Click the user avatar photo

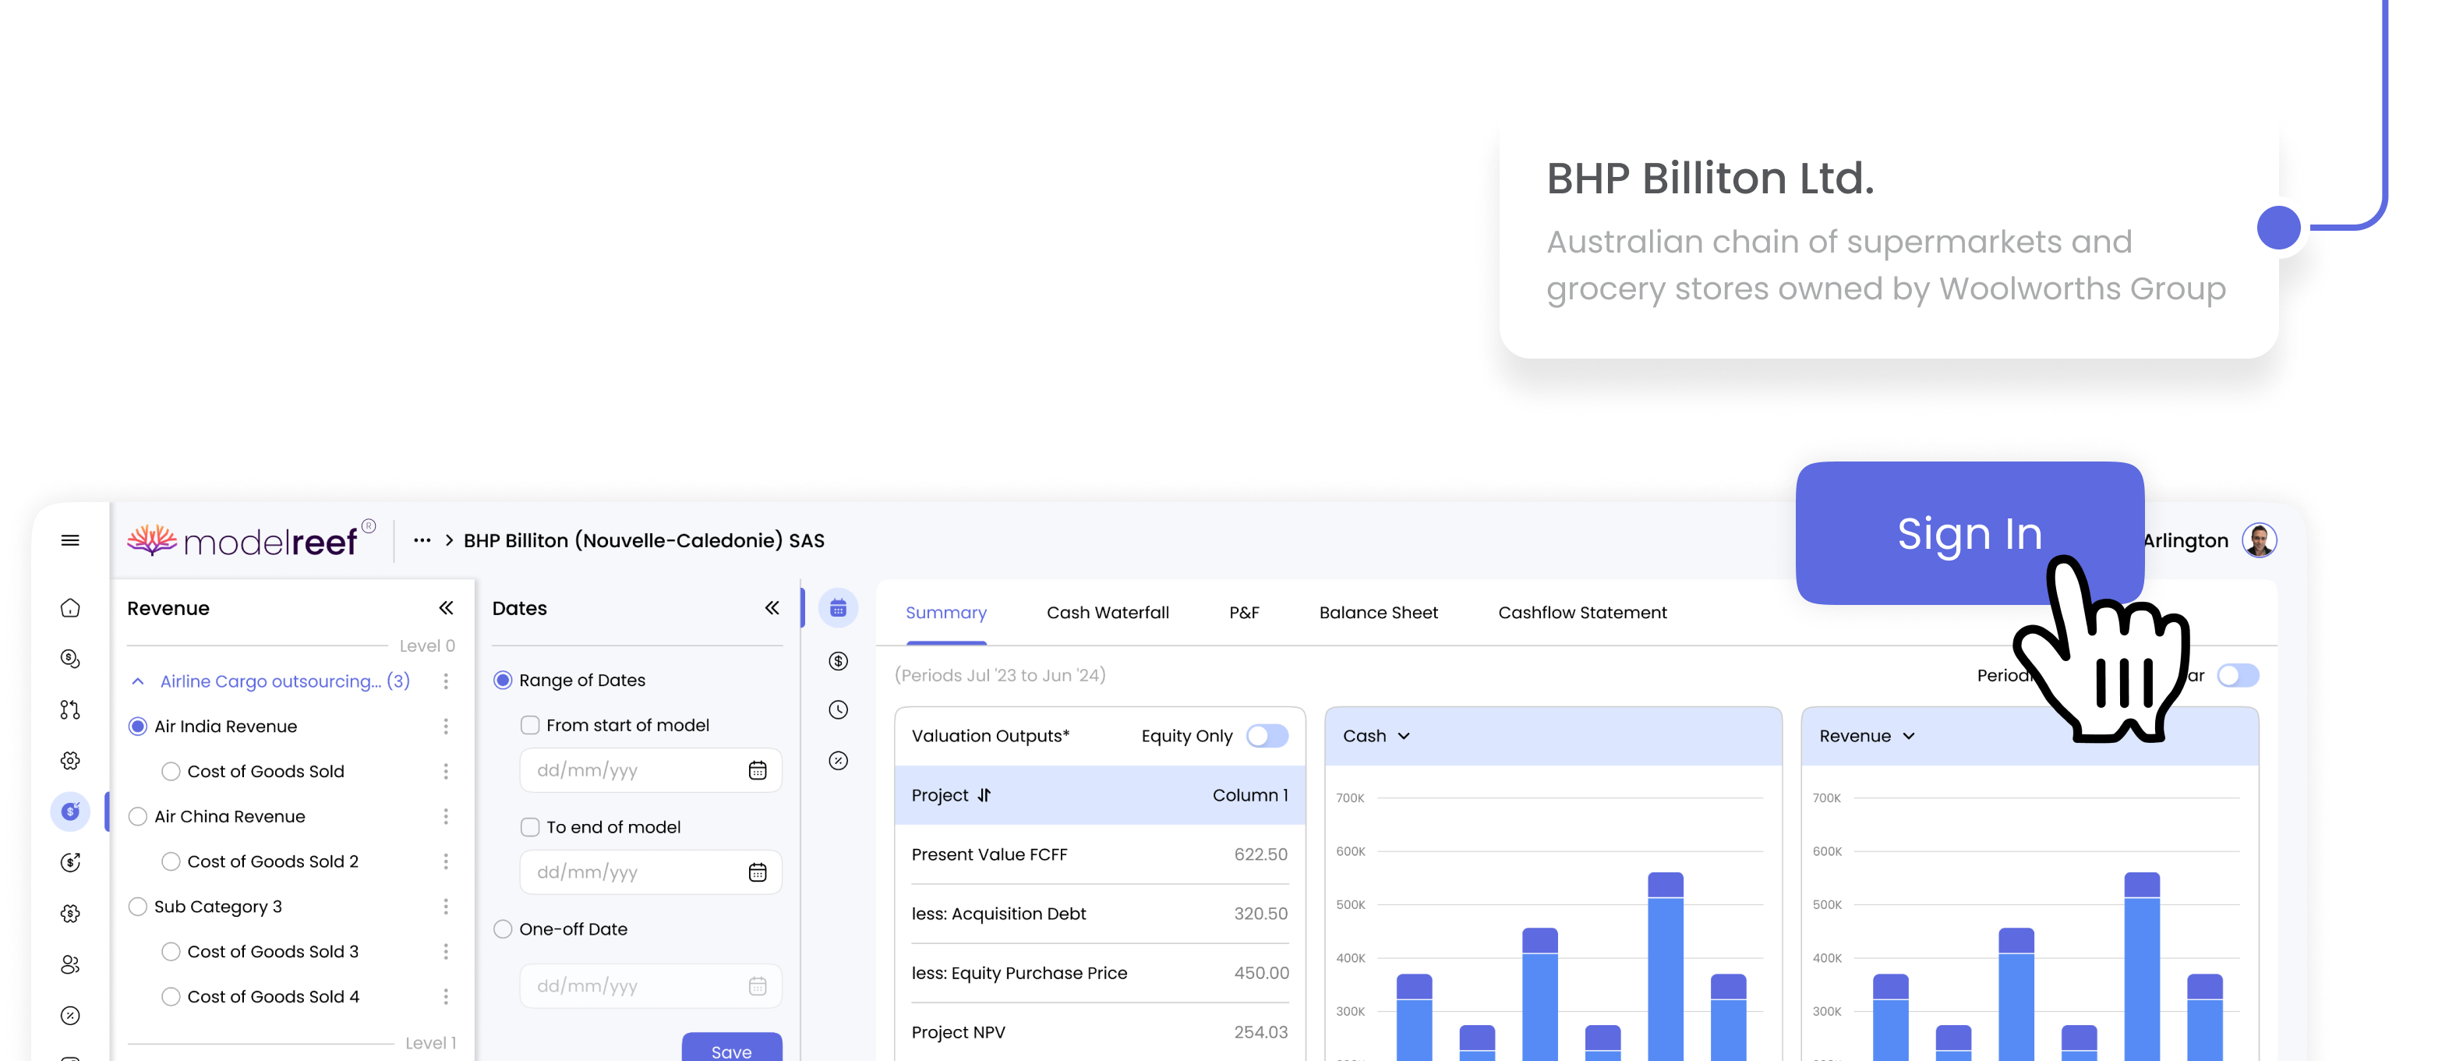[2260, 540]
